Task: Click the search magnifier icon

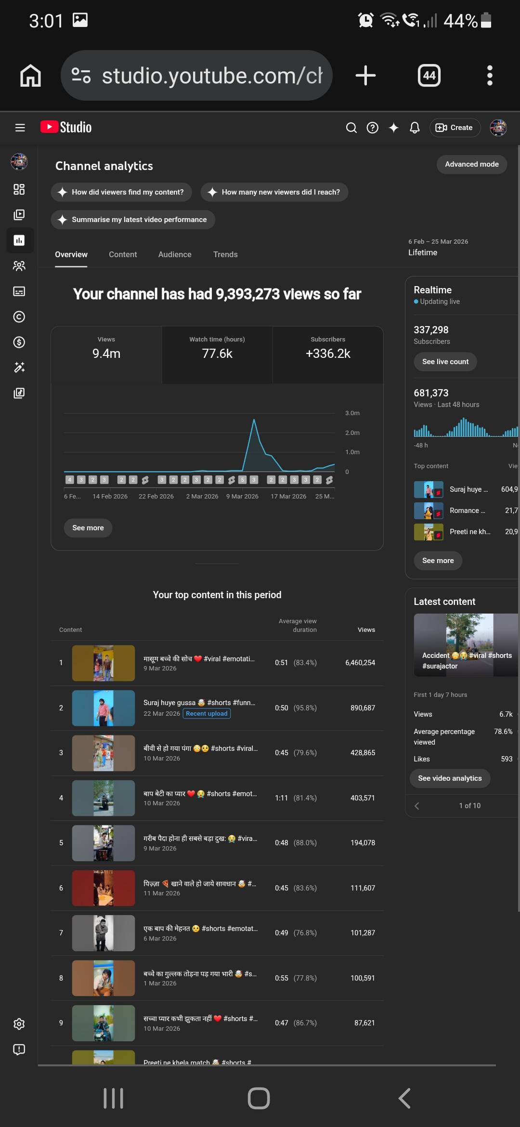Action: pyautogui.click(x=351, y=128)
